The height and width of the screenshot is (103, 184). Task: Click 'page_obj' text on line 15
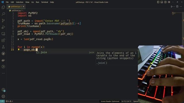click(30, 49)
